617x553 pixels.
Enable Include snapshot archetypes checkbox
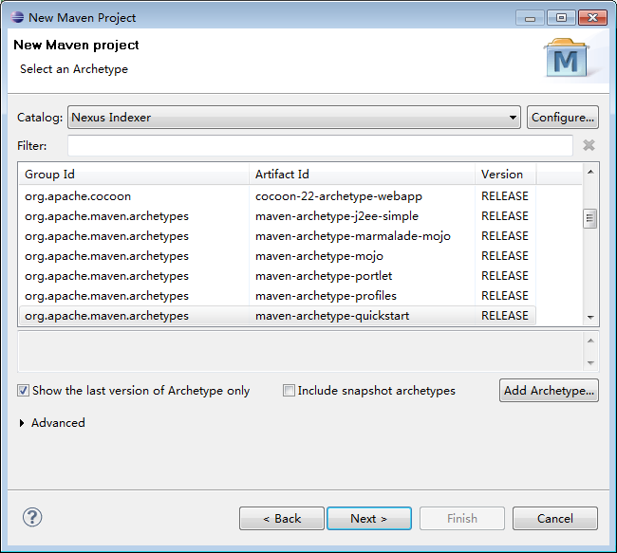289,391
